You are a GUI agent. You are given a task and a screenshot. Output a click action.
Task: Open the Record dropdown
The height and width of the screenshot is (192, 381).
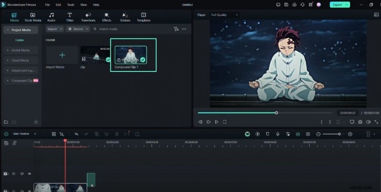click(x=78, y=29)
